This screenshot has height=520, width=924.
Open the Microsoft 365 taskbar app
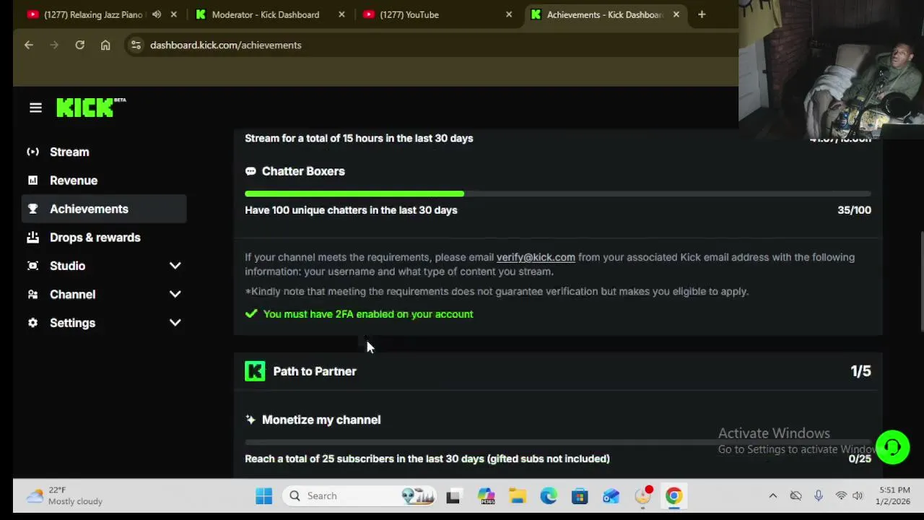tap(487, 496)
